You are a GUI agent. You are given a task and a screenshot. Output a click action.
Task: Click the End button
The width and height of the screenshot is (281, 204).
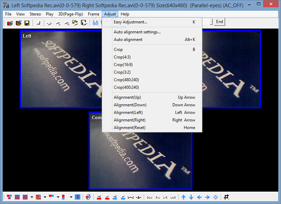220,22
